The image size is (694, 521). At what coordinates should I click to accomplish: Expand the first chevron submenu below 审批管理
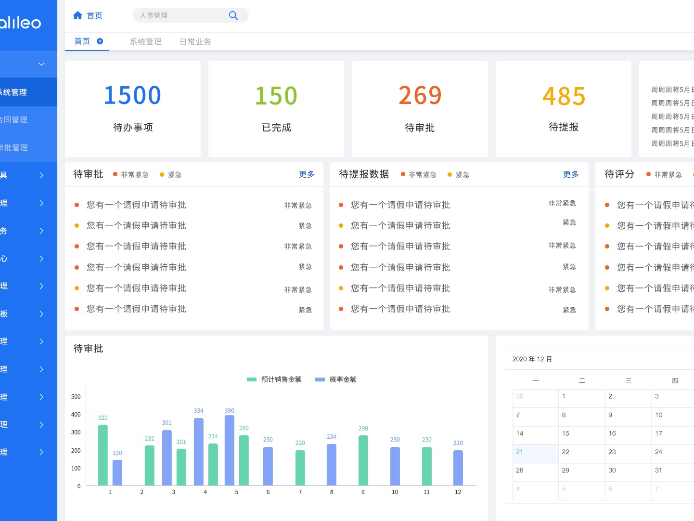(x=41, y=175)
